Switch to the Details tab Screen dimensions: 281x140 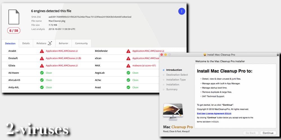pyautogui.click(x=26, y=43)
